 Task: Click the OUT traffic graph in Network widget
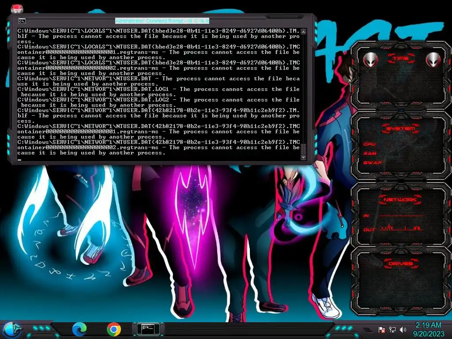coord(401,228)
